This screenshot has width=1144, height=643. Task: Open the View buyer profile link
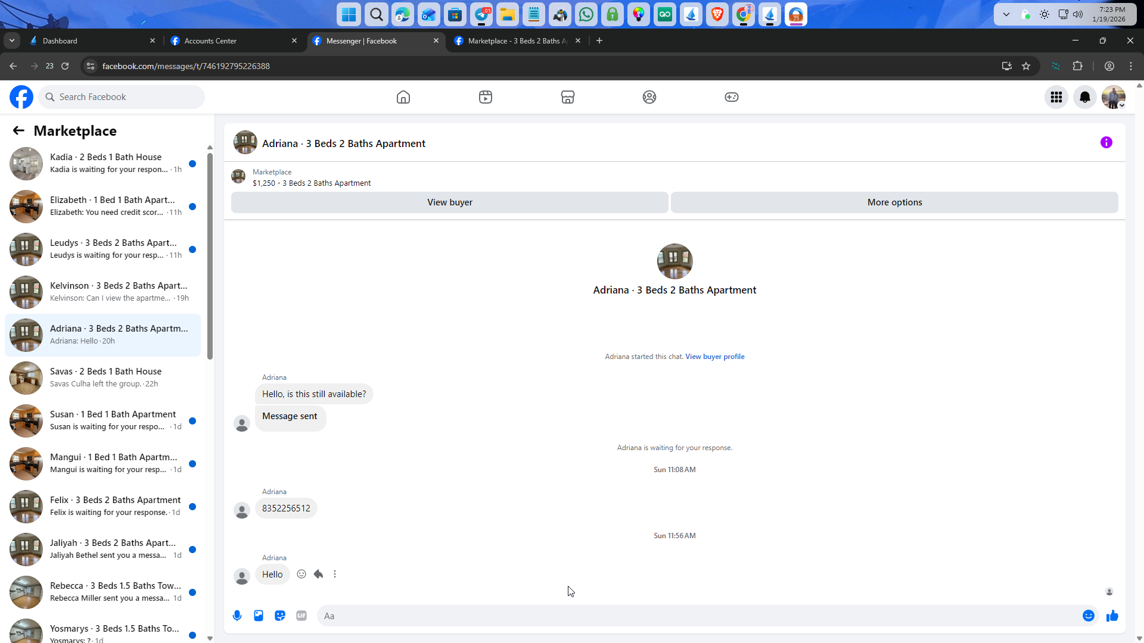click(714, 357)
